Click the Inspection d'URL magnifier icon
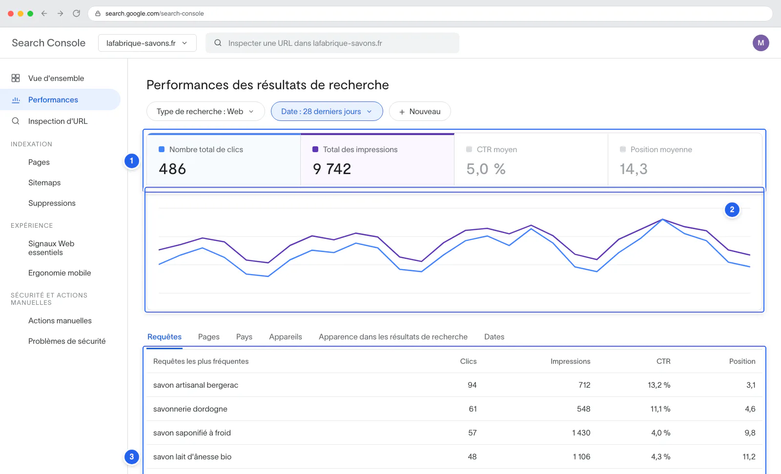Screen dimensions: 781x474 [x=16, y=121]
